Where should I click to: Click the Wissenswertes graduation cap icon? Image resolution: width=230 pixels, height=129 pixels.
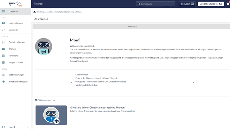click(x=36, y=100)
